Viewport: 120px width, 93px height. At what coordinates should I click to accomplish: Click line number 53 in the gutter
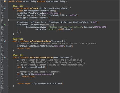point(2,91)
